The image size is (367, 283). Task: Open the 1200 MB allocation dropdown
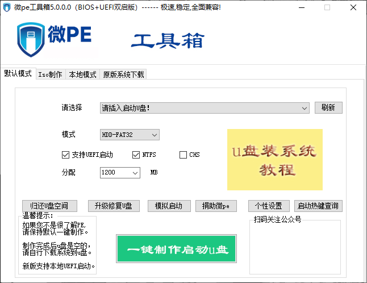coord(120,173)
